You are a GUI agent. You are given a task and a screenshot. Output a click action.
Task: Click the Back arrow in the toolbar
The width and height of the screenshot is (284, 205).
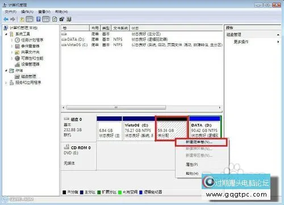point(6,19)
